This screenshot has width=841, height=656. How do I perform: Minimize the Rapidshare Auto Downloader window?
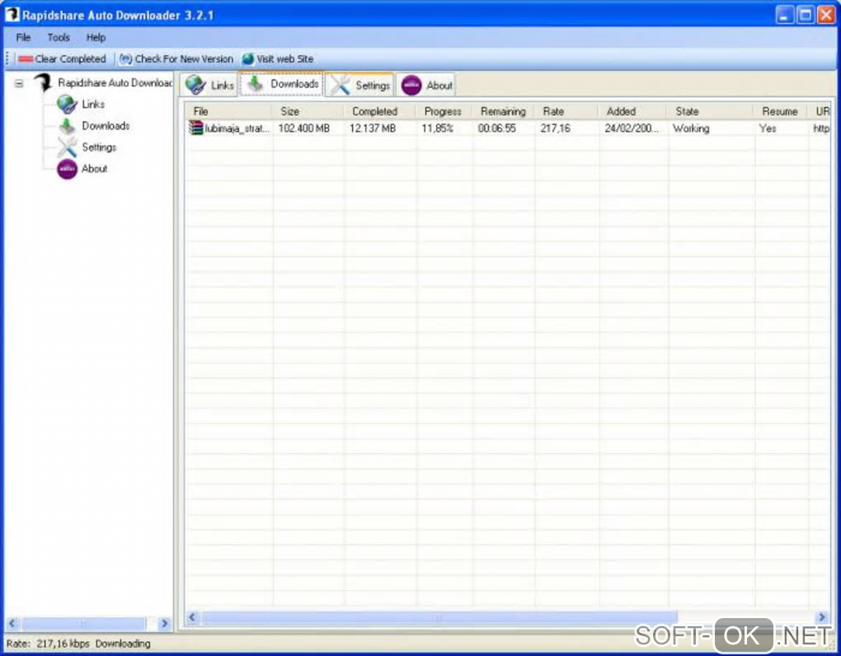click(784, 15)
